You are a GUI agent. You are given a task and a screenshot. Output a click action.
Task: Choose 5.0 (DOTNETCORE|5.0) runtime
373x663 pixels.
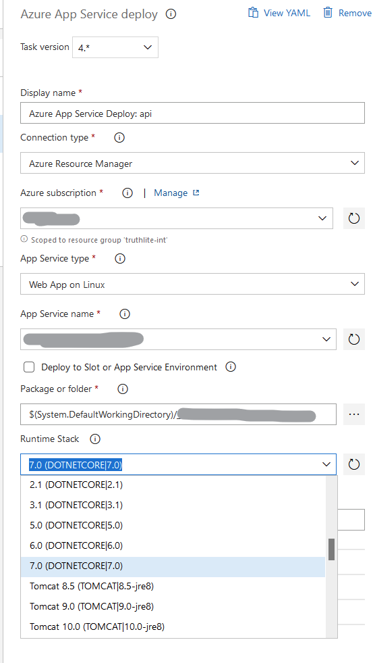tap(173, 526)
